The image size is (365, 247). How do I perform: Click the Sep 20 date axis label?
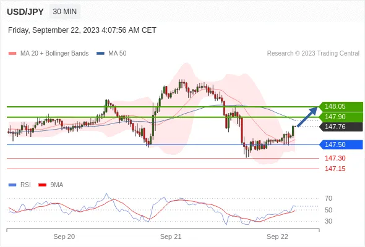coord(64,237)
